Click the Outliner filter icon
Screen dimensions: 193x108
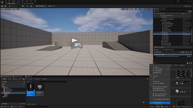155,11
